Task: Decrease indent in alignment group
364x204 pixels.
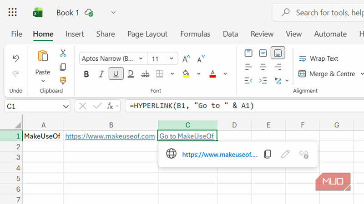Action: [x=248, y=81]
